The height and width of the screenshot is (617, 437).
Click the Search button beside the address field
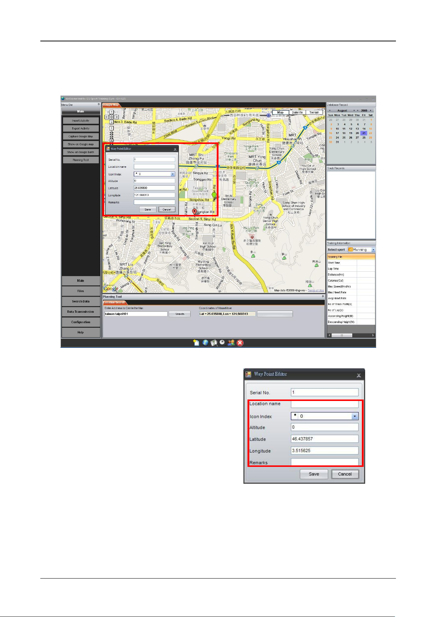(x=180, y=314)
